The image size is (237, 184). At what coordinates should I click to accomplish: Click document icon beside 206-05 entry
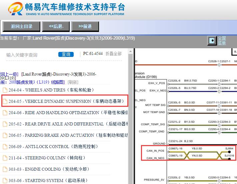(5, 135)
